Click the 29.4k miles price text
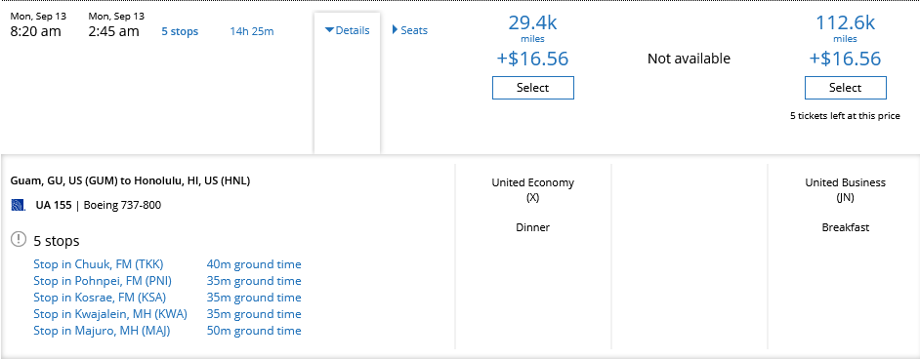Screen dimensions: 920x359 click(532, 28)
